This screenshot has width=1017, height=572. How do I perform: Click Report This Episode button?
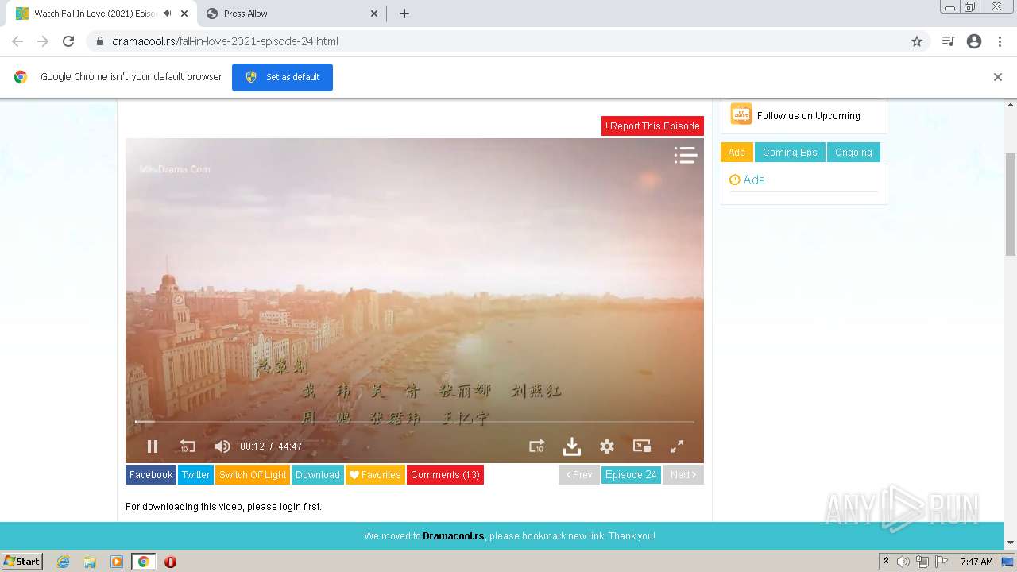point(652,126)
